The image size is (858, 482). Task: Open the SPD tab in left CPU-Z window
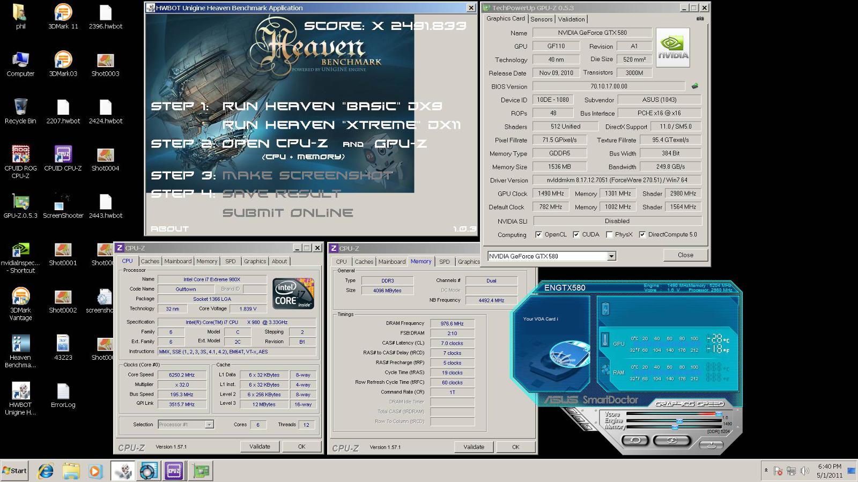click(231, 261)
